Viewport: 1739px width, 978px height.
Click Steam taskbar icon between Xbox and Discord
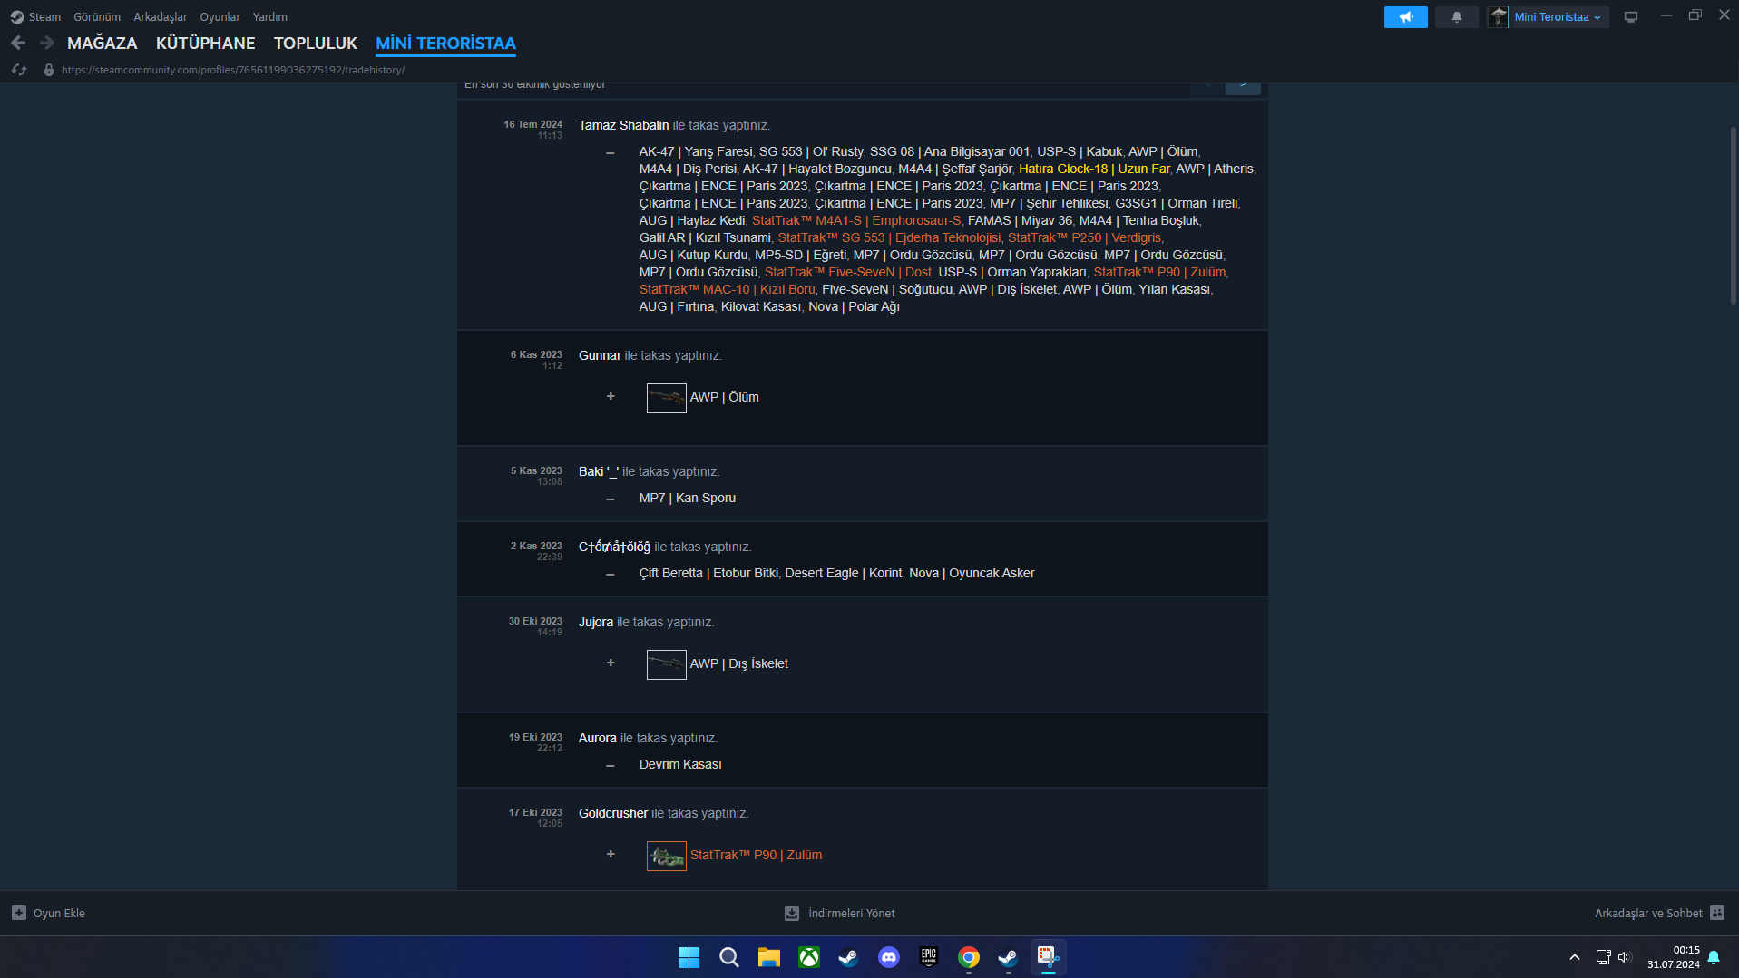tap(849, 957)
